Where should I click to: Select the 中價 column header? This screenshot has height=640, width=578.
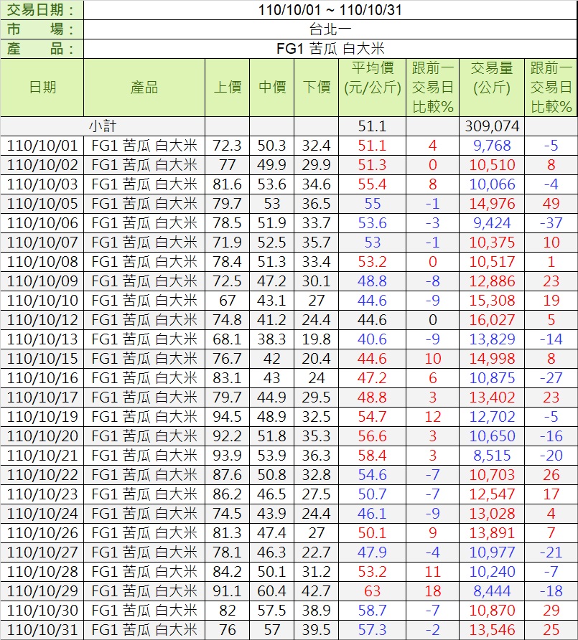click(x=272, y=88)
